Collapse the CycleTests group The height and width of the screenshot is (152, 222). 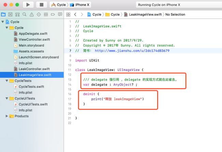pos(6,81)
